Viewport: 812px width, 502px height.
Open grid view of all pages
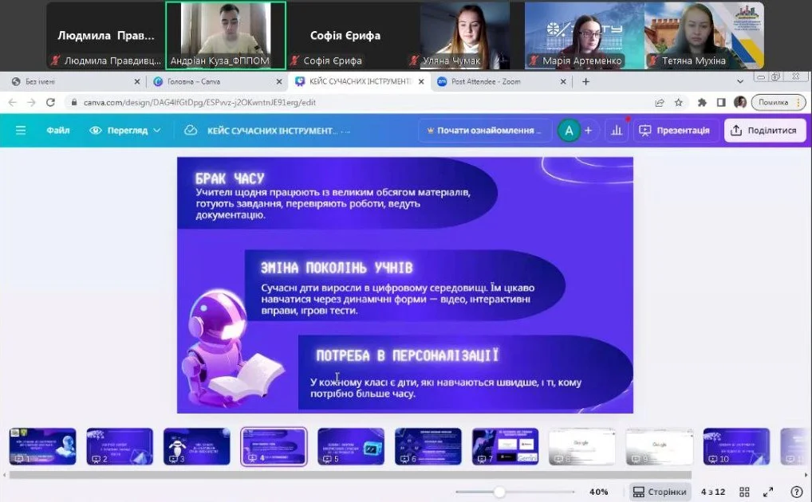coord(744,492)
